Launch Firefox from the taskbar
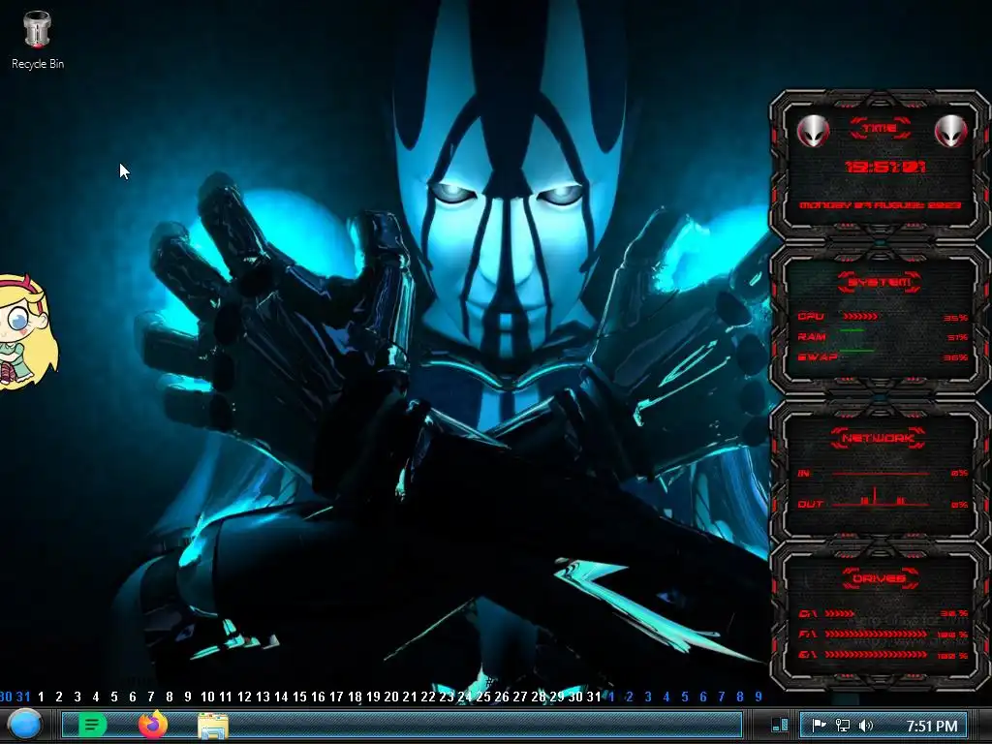Screen dimensions: 992x744 (x=152, y=725)
